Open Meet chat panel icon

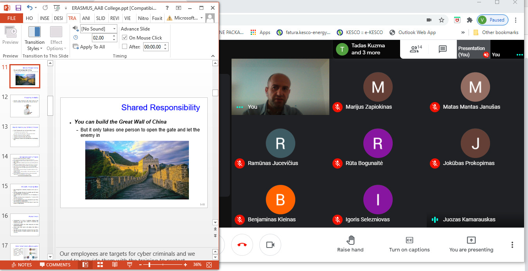[x=443, y=49]
